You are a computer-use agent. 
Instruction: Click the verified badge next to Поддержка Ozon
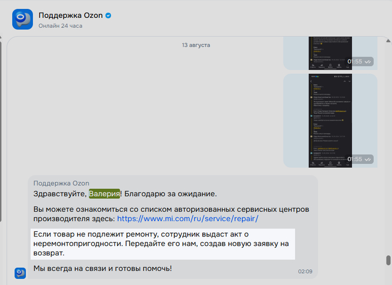108,16
